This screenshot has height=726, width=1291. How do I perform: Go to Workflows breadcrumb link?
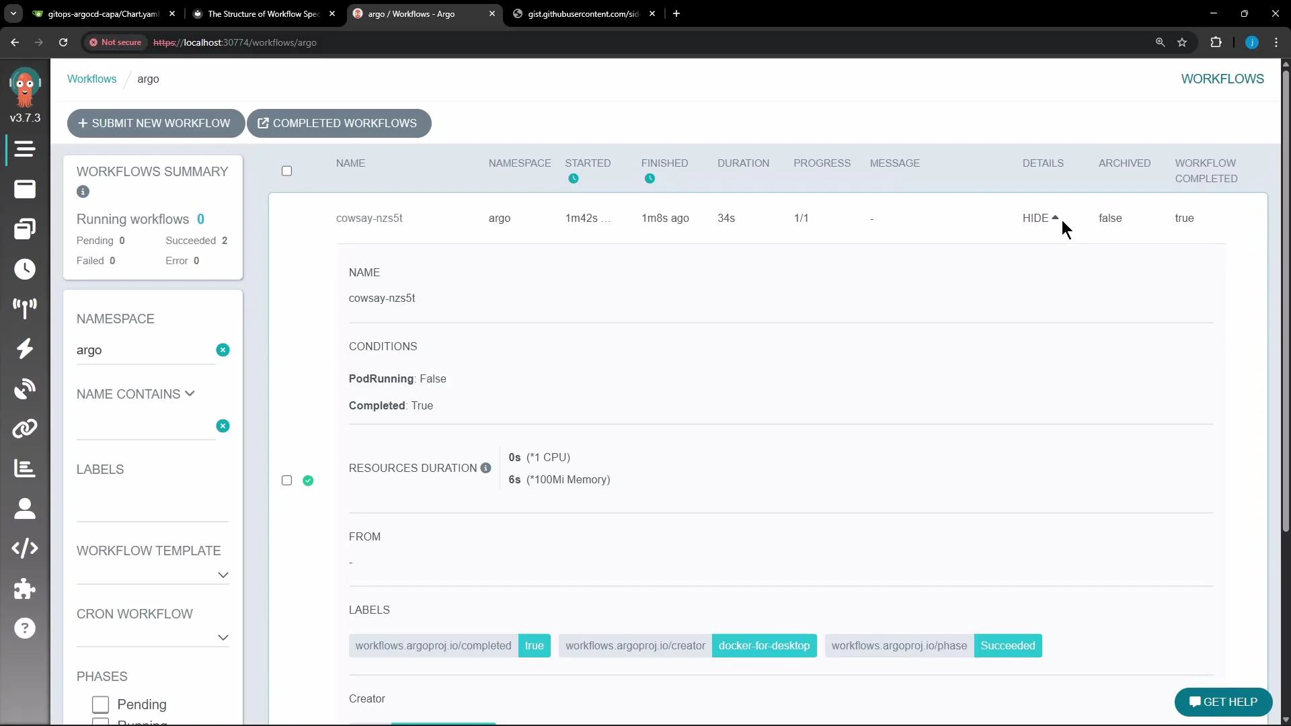(x=91, y=79)
